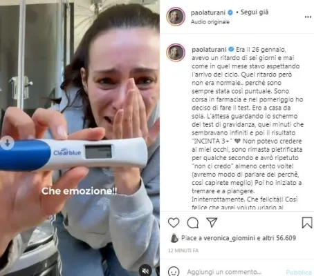314x276 pixels.
Task: Click Pubblica to post comment
Action: (299, 273)
